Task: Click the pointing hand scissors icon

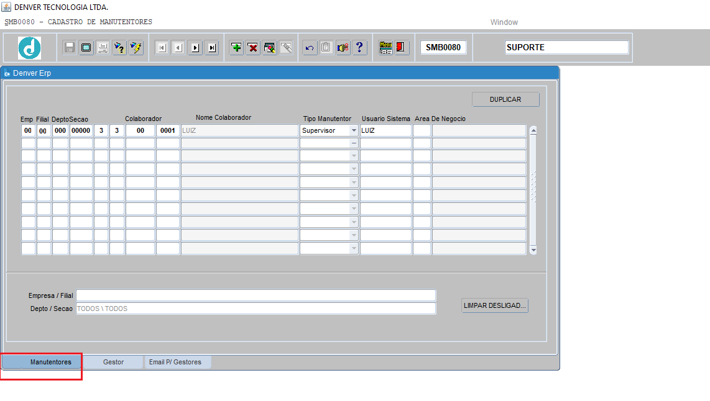Action: point(343,47)
